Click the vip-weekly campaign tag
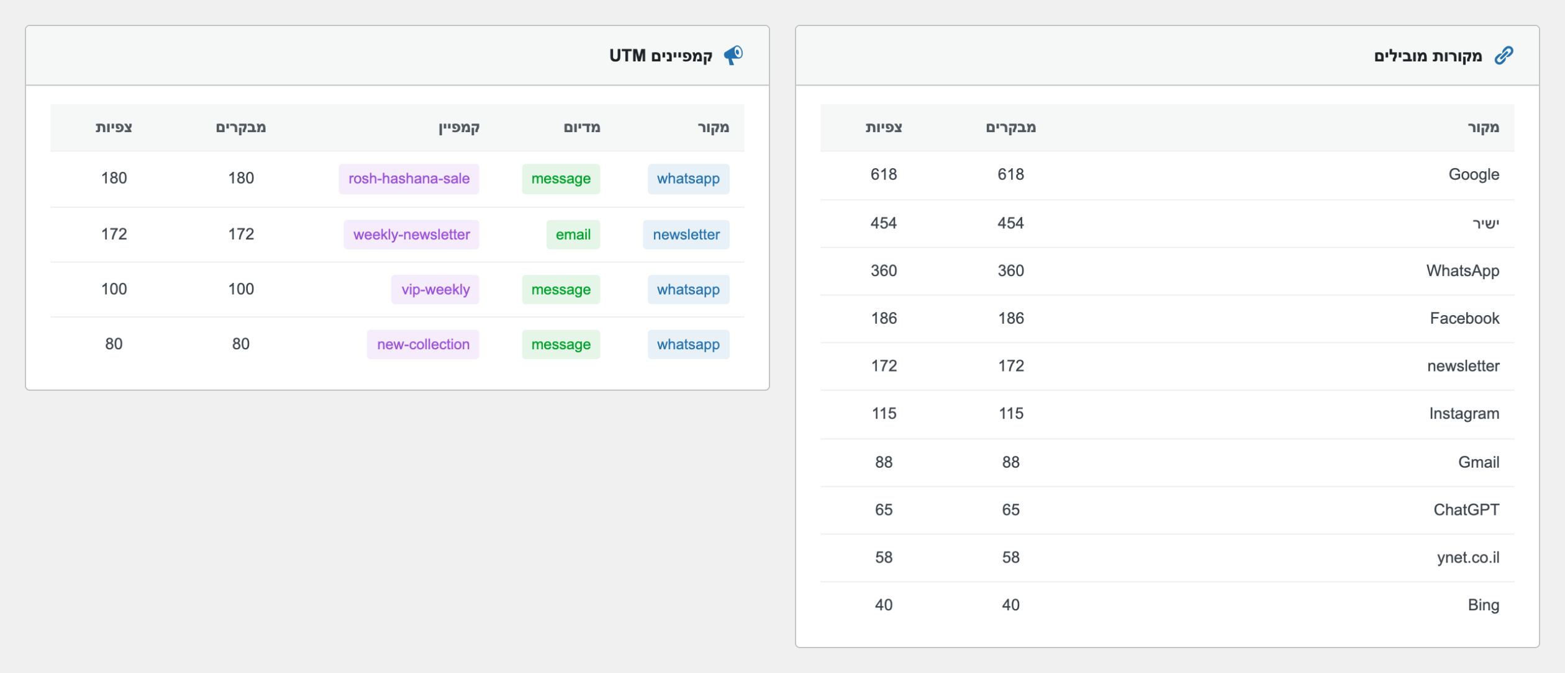The image size is (1565, 673). [x=435, y=290]
